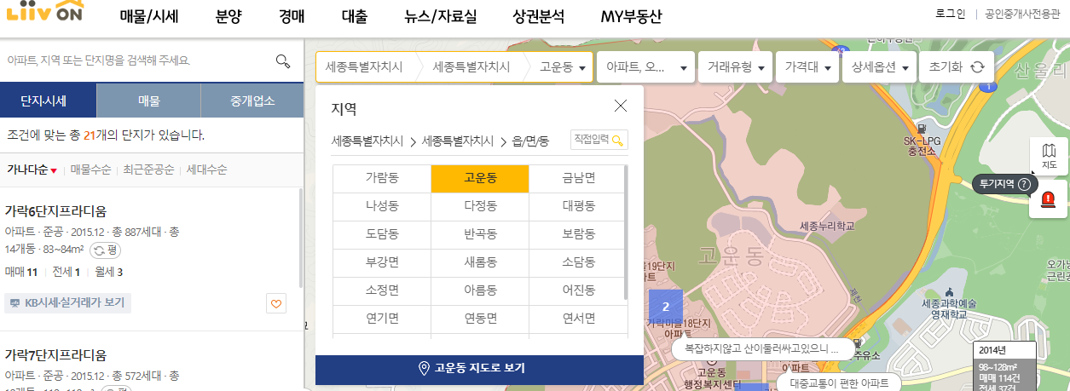
Task: Sort by 세대수순
Action: [206, 170]
